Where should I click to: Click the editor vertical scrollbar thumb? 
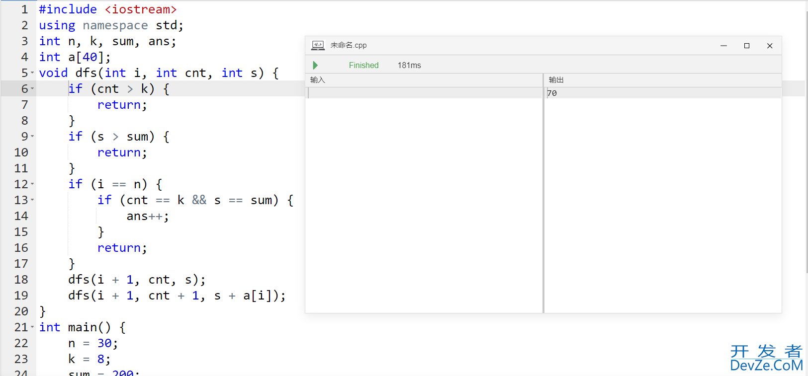coord(806,142)
